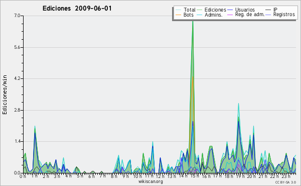This screenshot has width=301, height=186.
Task: Click the 'Registros' legend entry
Action: [284, 15]
